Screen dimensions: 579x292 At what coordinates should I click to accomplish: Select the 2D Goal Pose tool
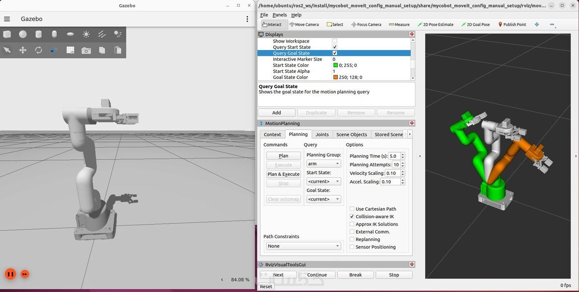point(475,25)
